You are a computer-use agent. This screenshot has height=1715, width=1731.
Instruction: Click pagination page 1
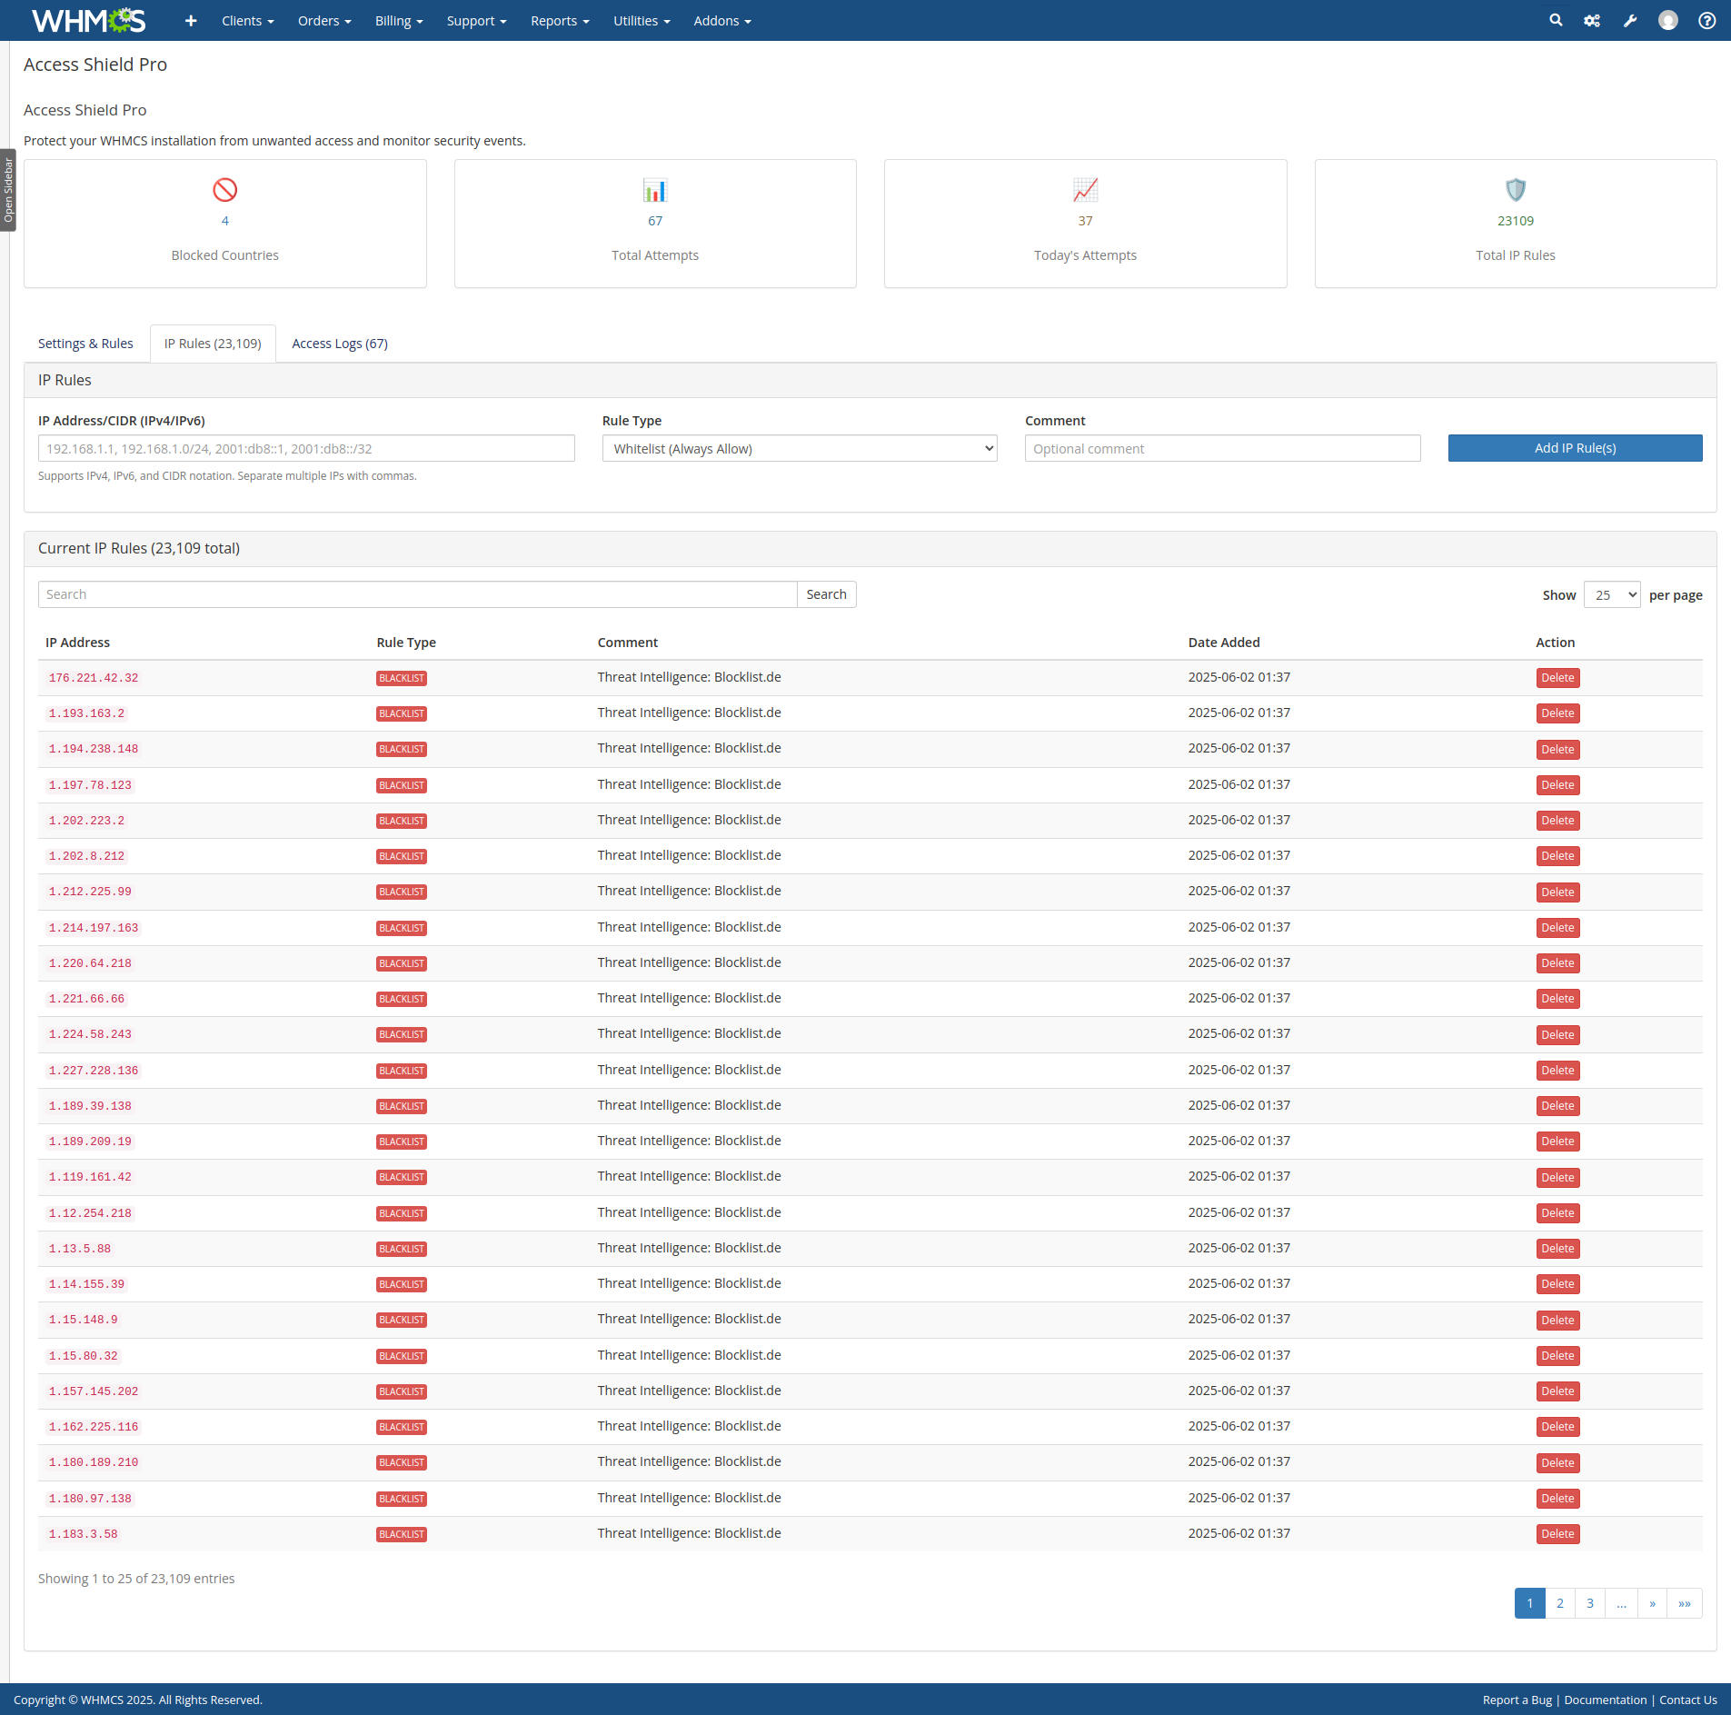(1530, 1603)
